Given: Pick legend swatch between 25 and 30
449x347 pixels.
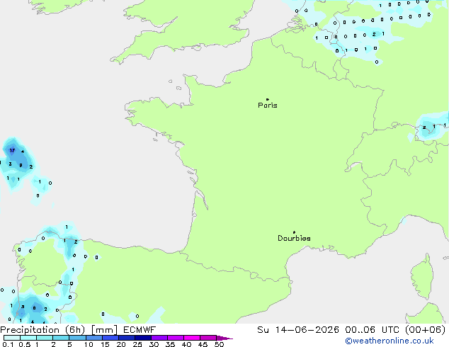Looking at the screenshot, I should pos(143,338).
